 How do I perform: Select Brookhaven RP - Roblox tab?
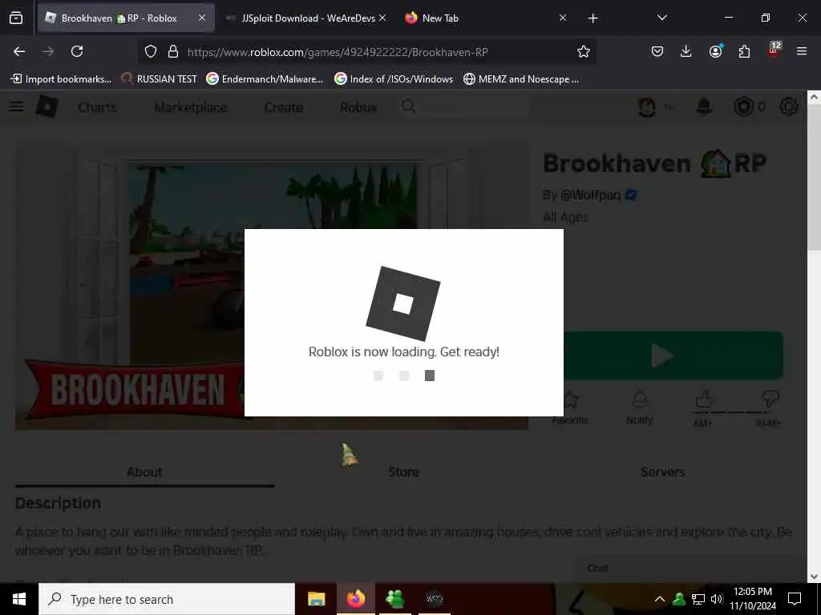[126, 18]
